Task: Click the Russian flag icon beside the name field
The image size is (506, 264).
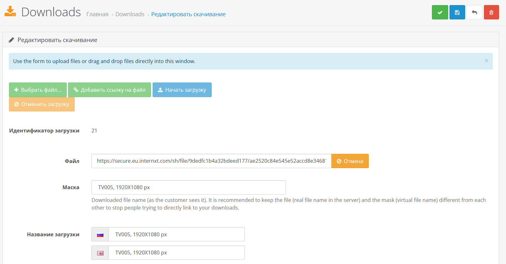Action: tap(100, 235)
